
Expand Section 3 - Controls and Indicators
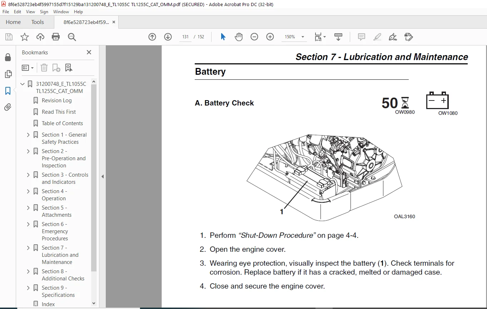pos(28,175)
